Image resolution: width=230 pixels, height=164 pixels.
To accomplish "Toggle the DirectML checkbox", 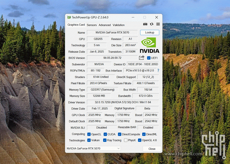I will [x=144, y=134].
